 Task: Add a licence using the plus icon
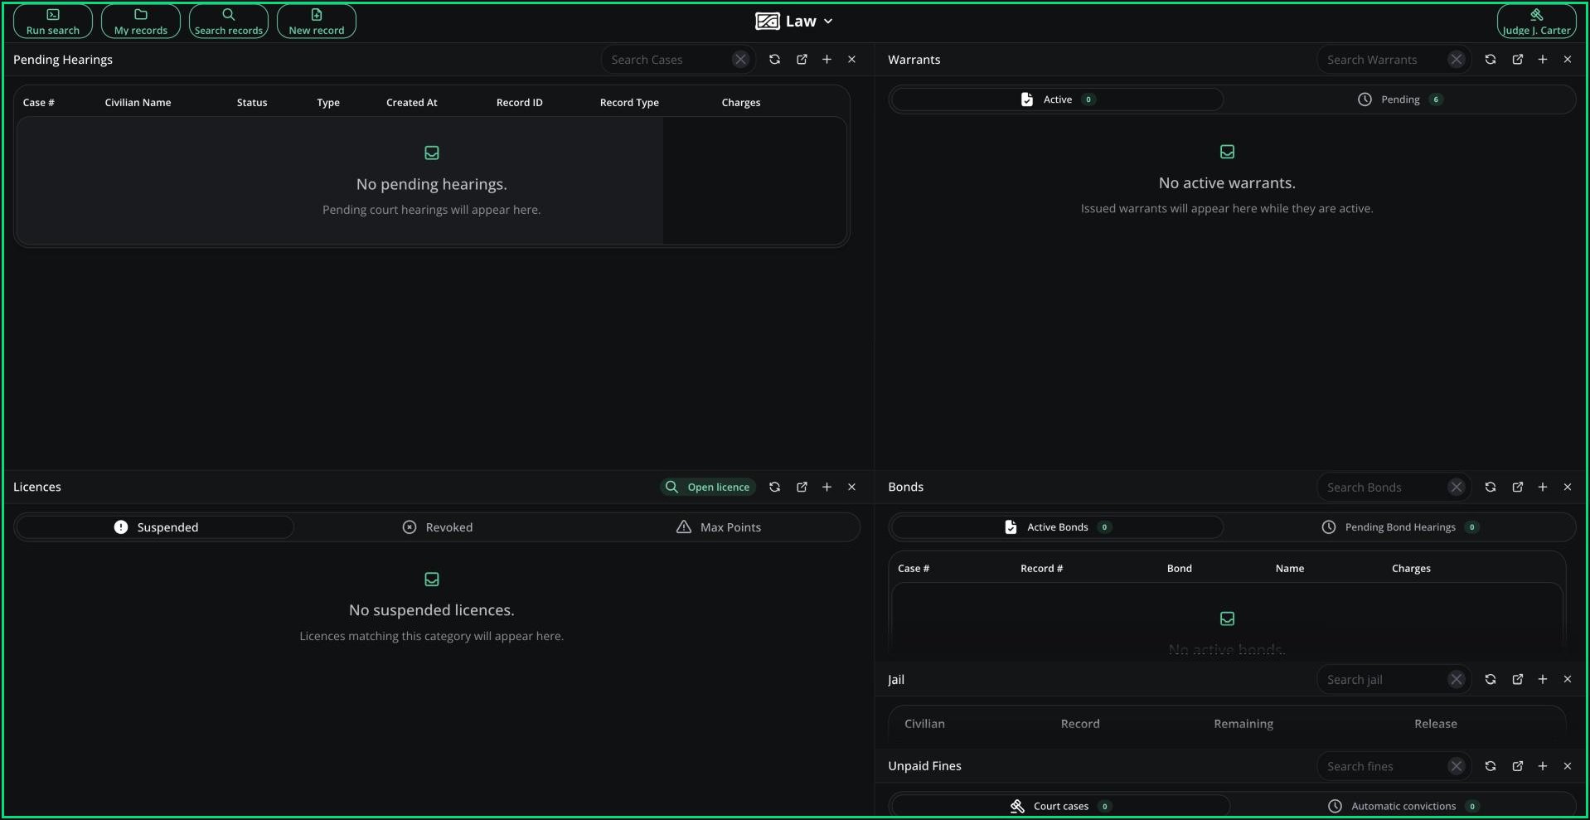click(x=827, y=488)
